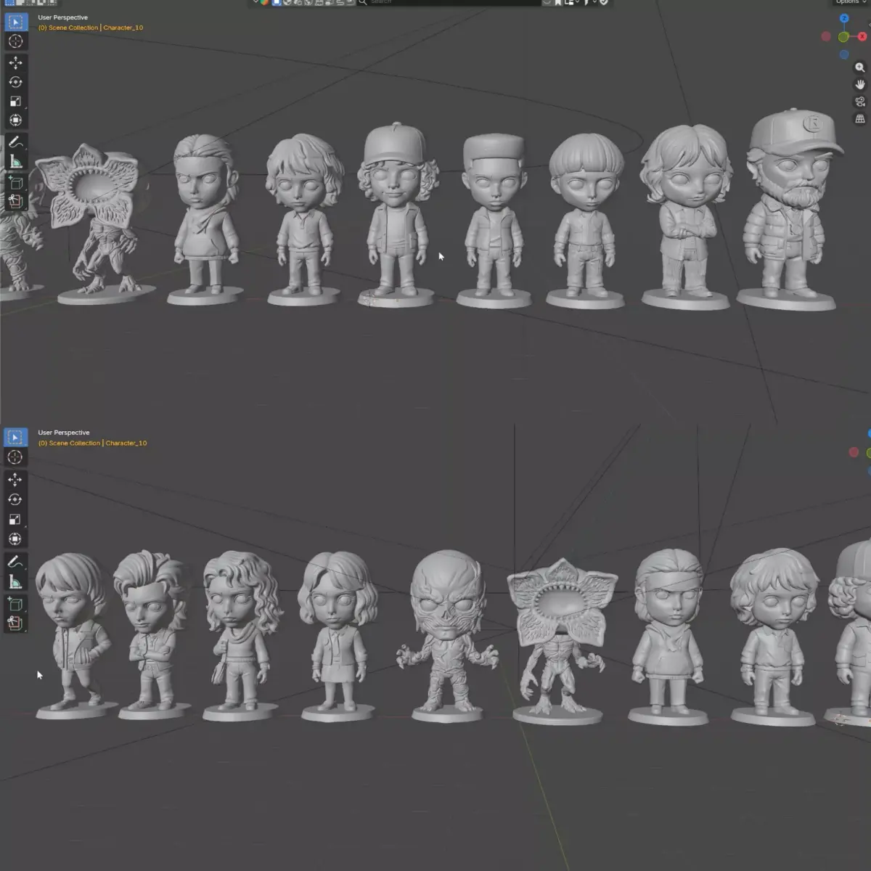This screenshot has width=871, height=871.
Task: Activate the 3D Cursor tool in lower viewport
Action: click(x=15, y=457)
